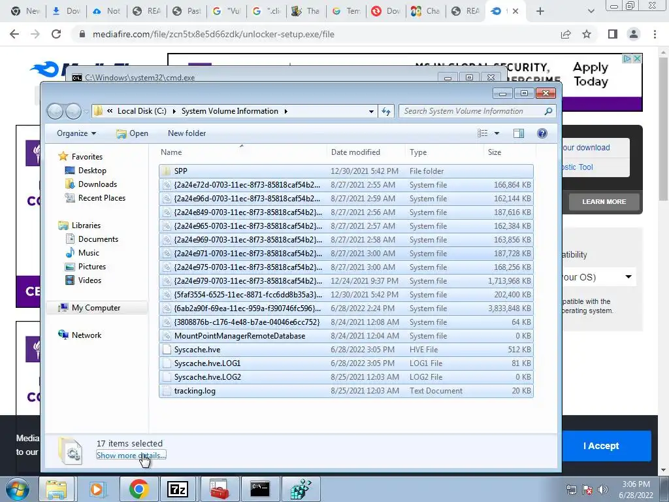Image resolution: width=669 pixels, height=502 pixels.
Task: Click New folder toolbar button
Action: tap(187, 133)
